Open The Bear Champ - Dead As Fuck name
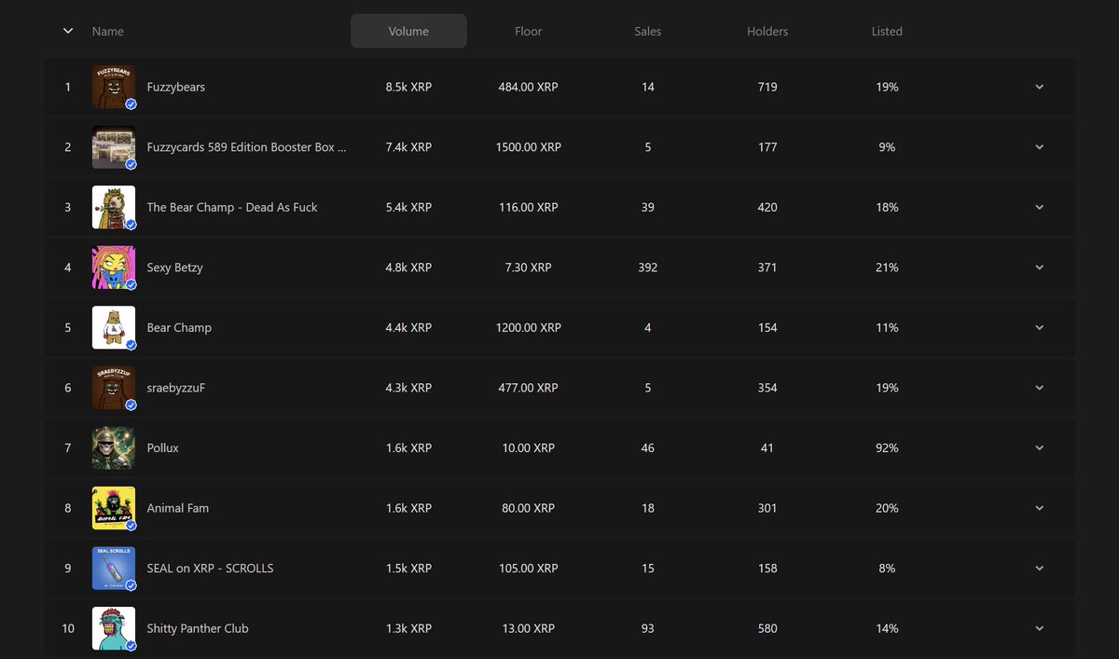The width and height of the screenshot is (1119, 659). coord(232,207)
